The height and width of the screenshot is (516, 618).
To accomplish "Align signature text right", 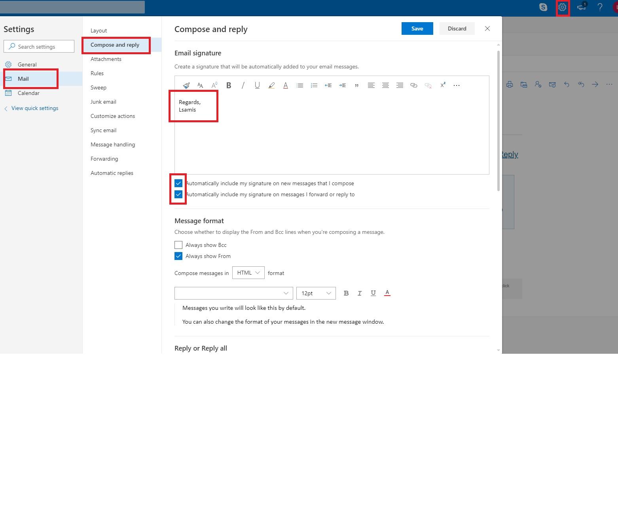I will [x=400, y=85].
